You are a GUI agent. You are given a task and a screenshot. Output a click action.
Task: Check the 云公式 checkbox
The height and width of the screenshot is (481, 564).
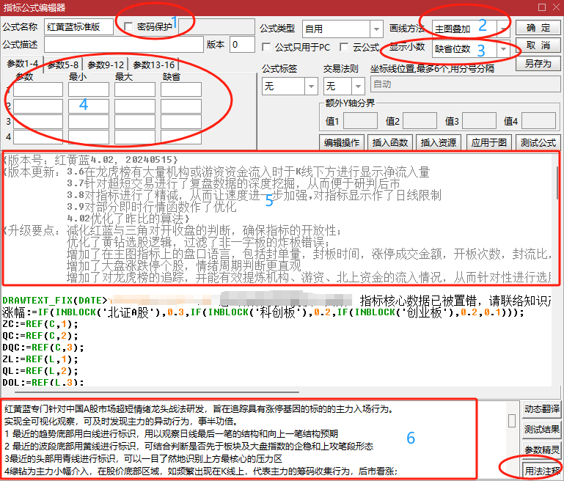[344, 47]
